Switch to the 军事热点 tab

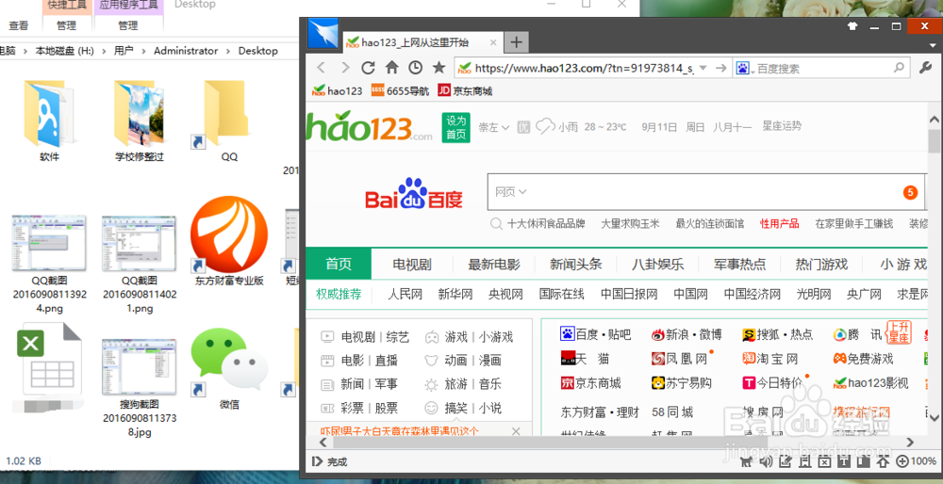pos(739,265)
